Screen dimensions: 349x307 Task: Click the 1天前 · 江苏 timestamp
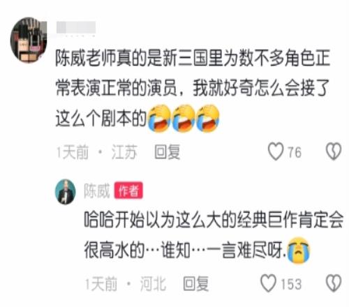tap(96, 152)
